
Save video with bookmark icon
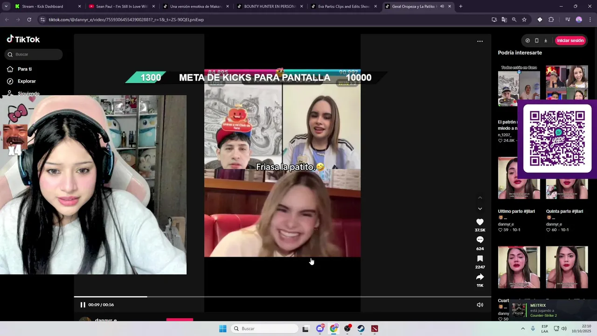(480, 259)
